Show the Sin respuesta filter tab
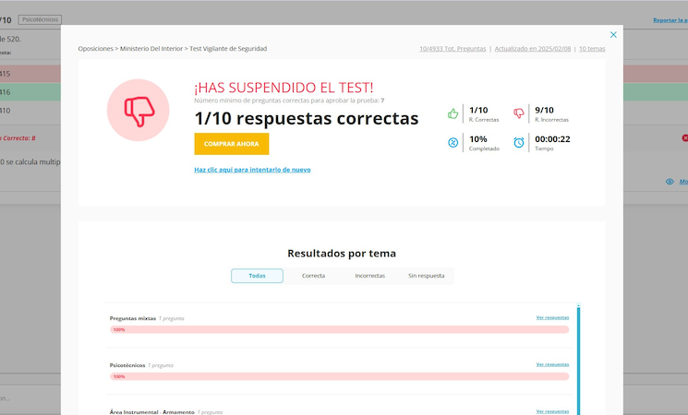The image size is (688, 415). pyautogui.click(x=426, y=276)
